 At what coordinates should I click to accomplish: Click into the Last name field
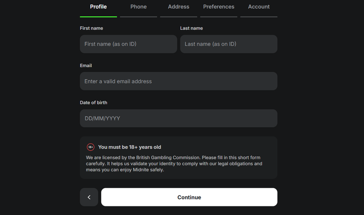click(229, 44)
